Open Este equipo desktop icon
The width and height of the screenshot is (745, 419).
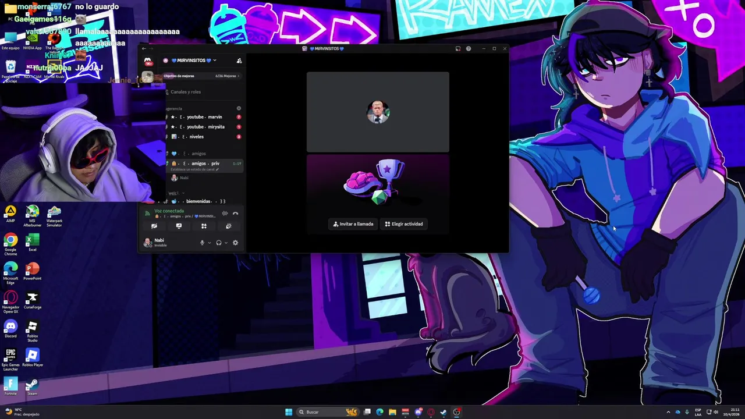pos(10,41)
